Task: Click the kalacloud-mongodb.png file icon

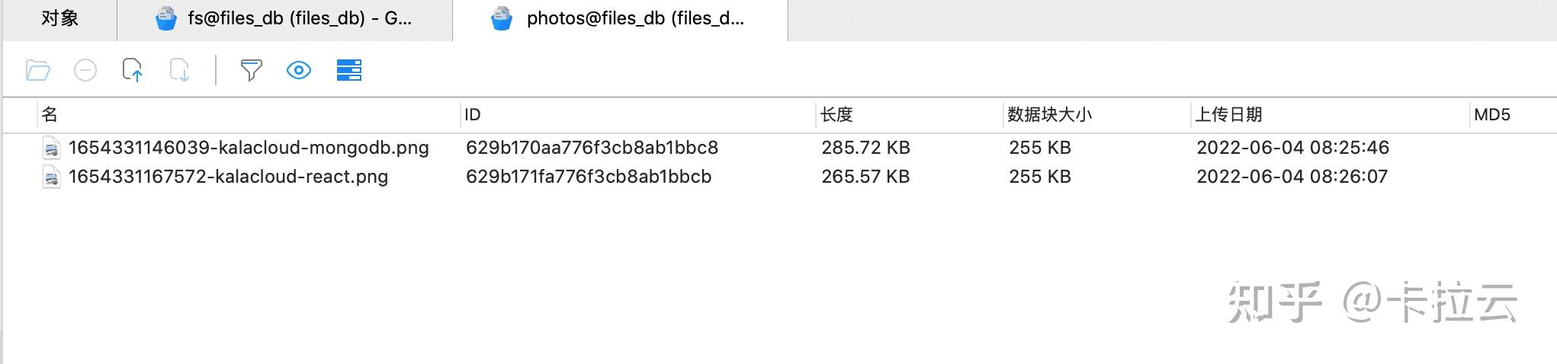Action: (51, 148)
